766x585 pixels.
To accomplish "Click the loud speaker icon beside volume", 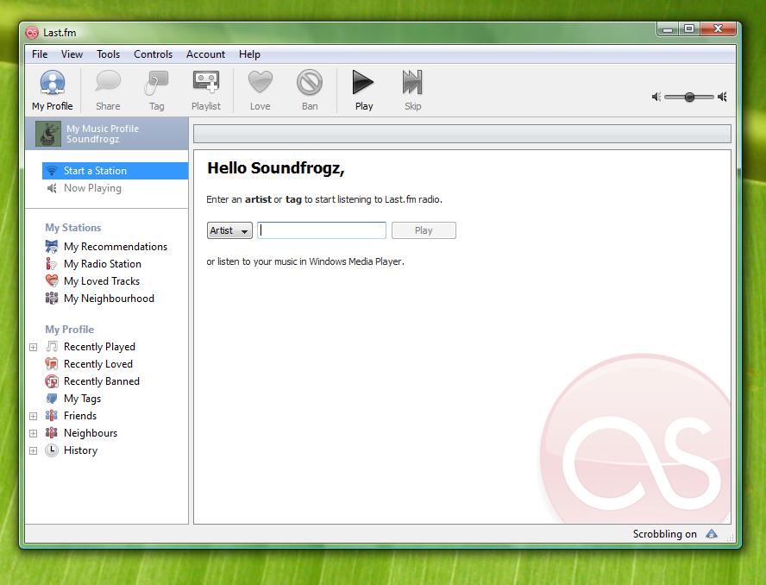I will click(x=723, y=97).
